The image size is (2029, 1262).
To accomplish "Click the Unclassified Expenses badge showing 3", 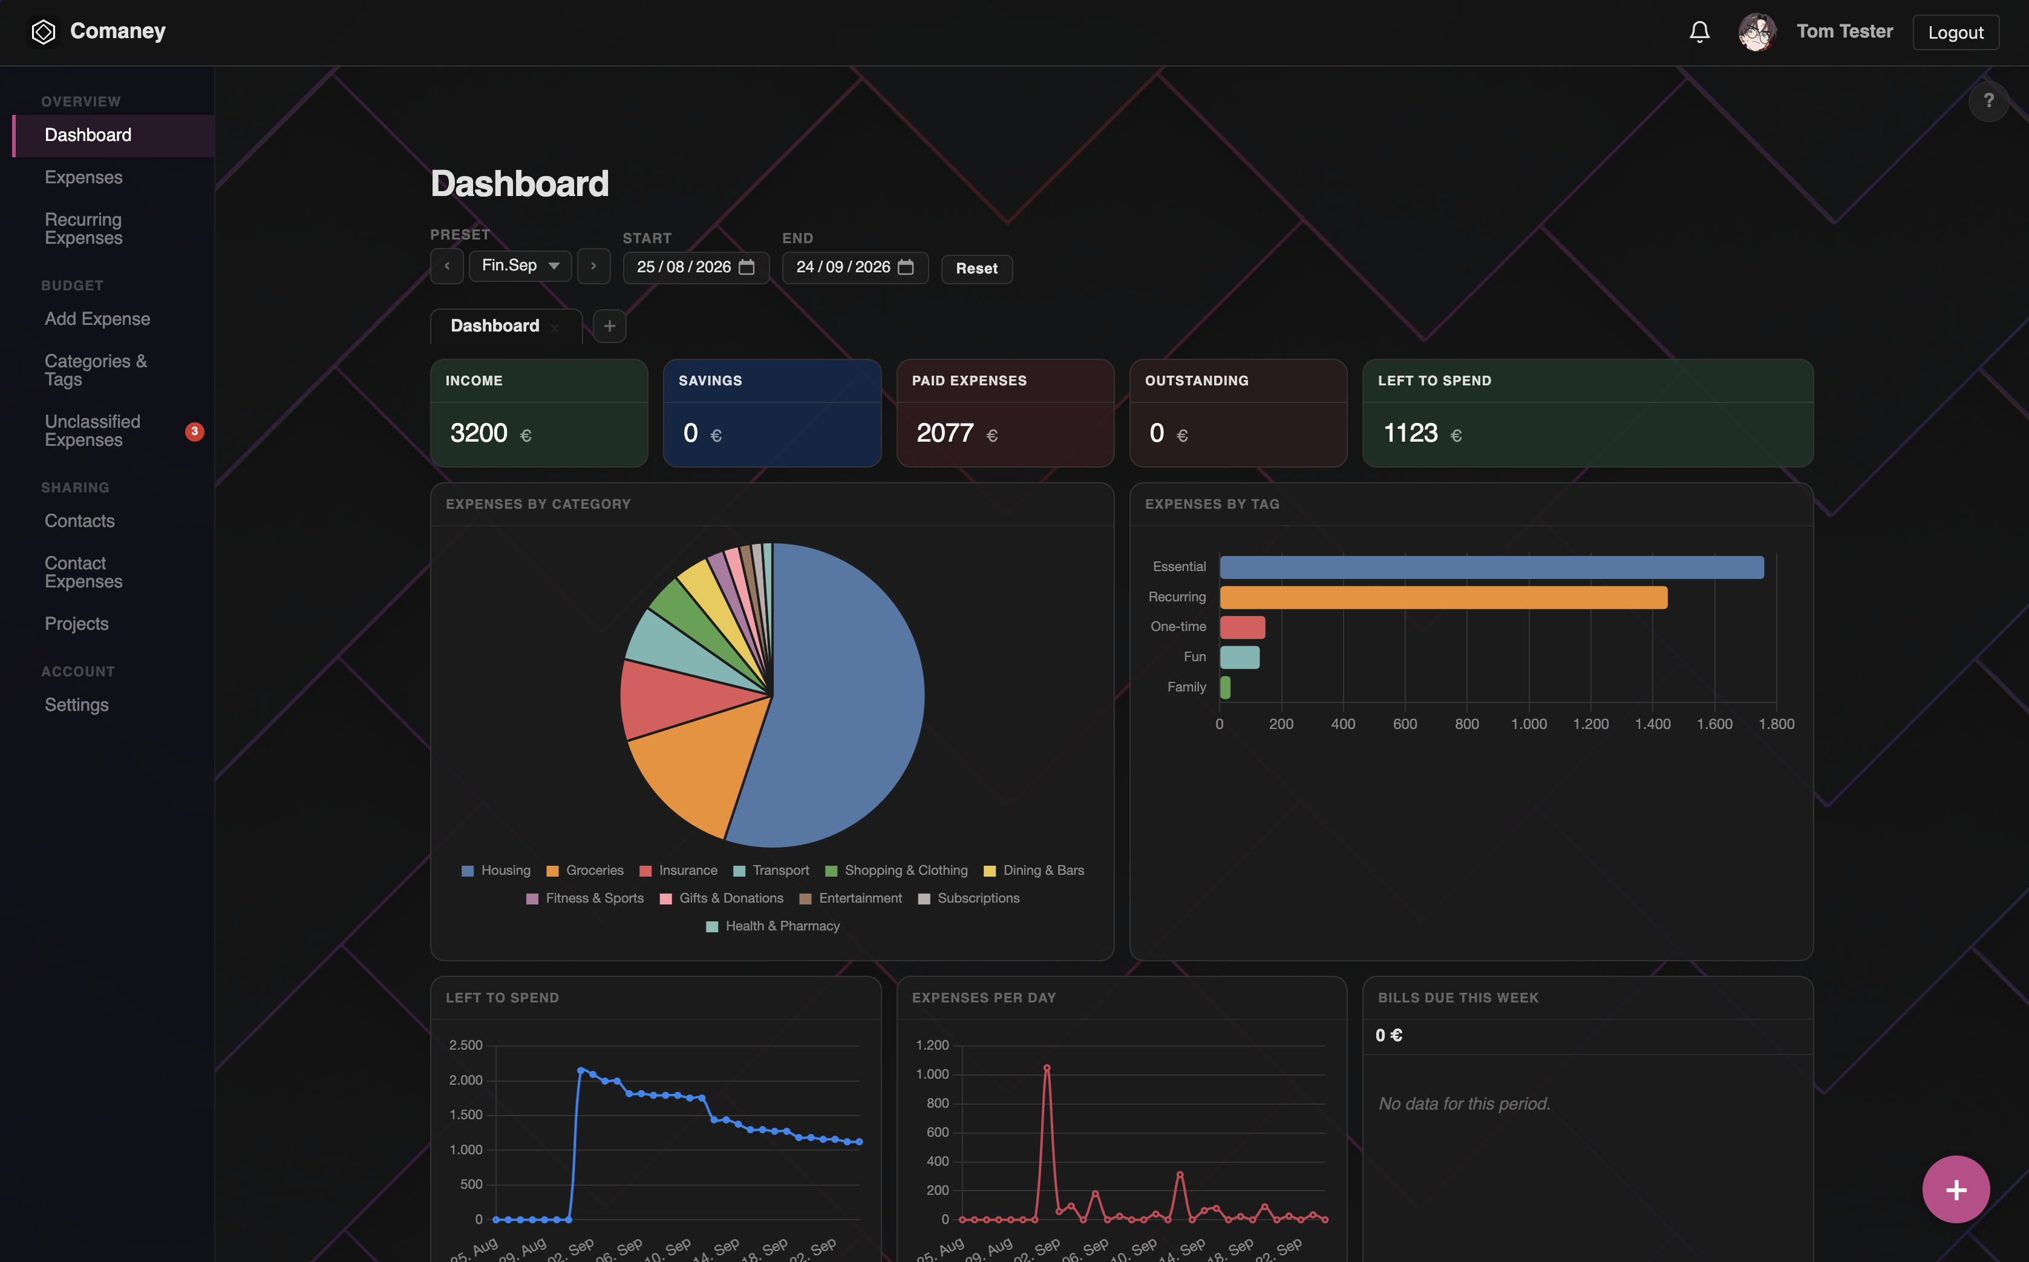I will pyautogui.click(x=194, y=431).
